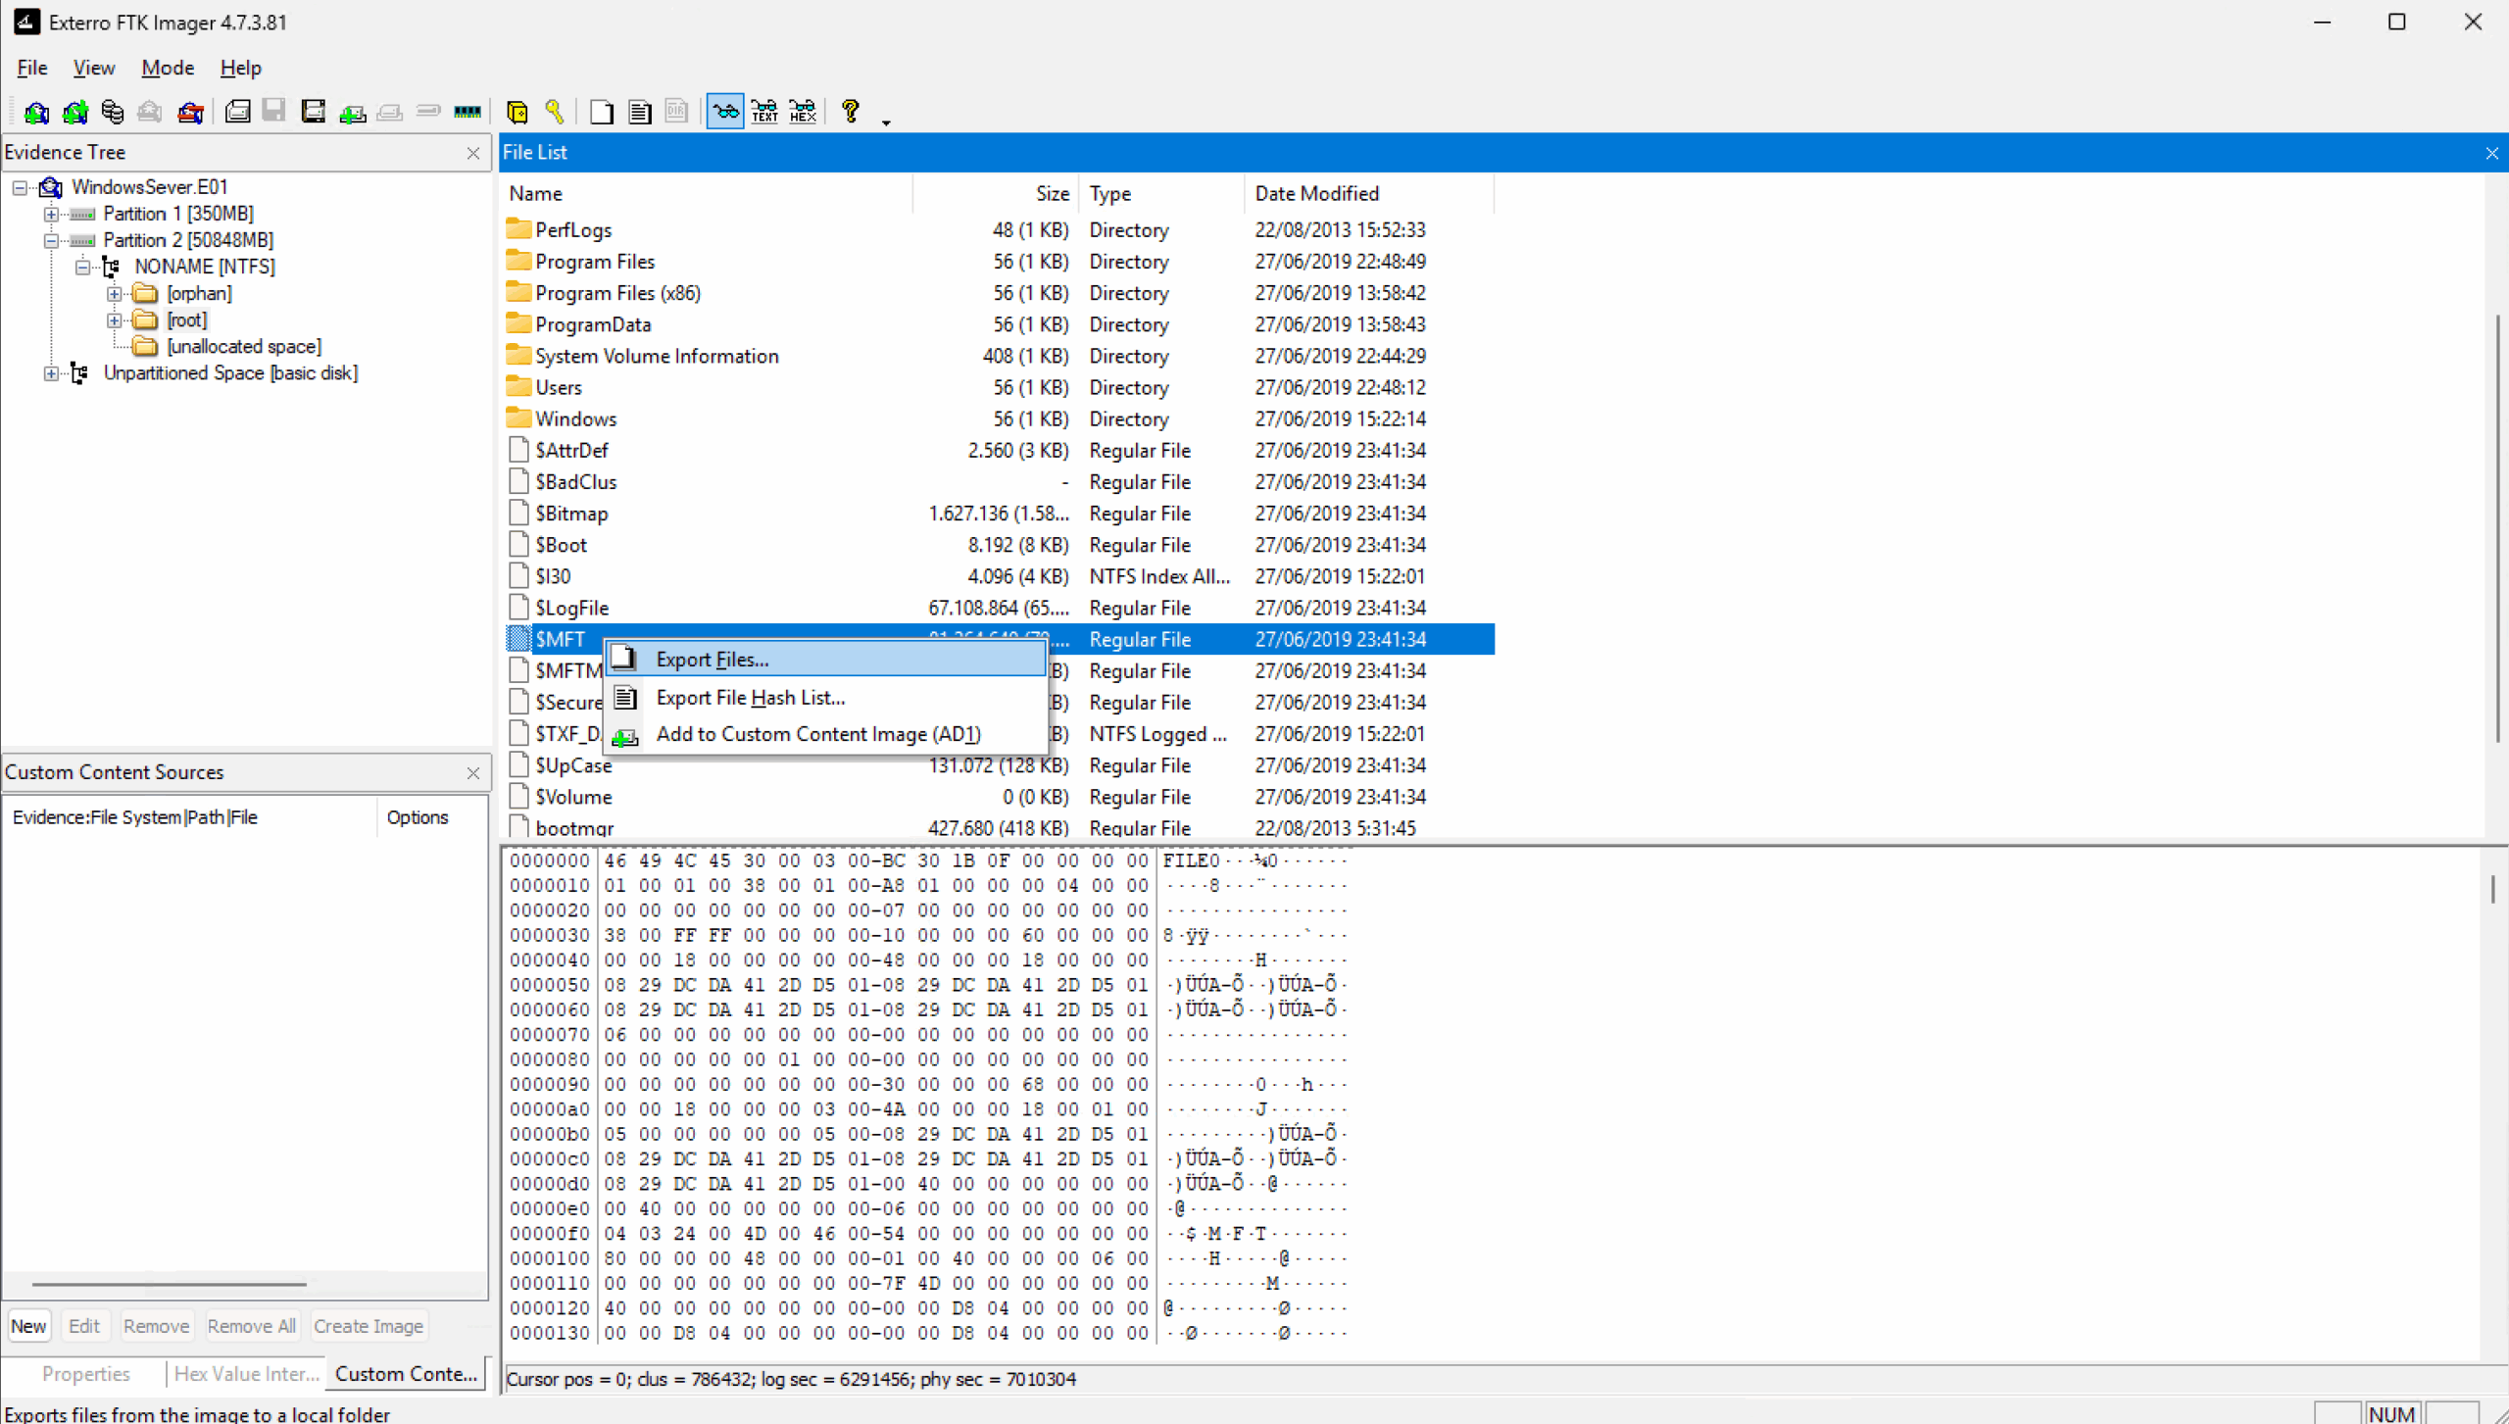
Task: Open the File menu
Action: coord(31,68)
